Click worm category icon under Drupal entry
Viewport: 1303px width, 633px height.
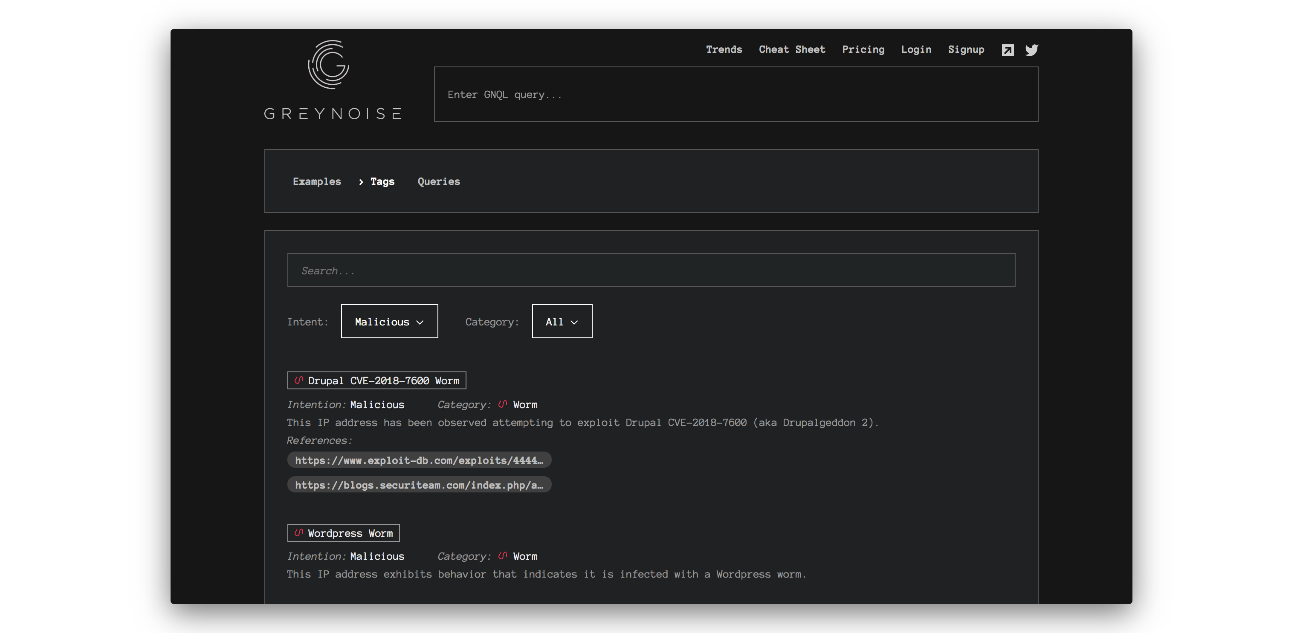(x=502, y=404)
